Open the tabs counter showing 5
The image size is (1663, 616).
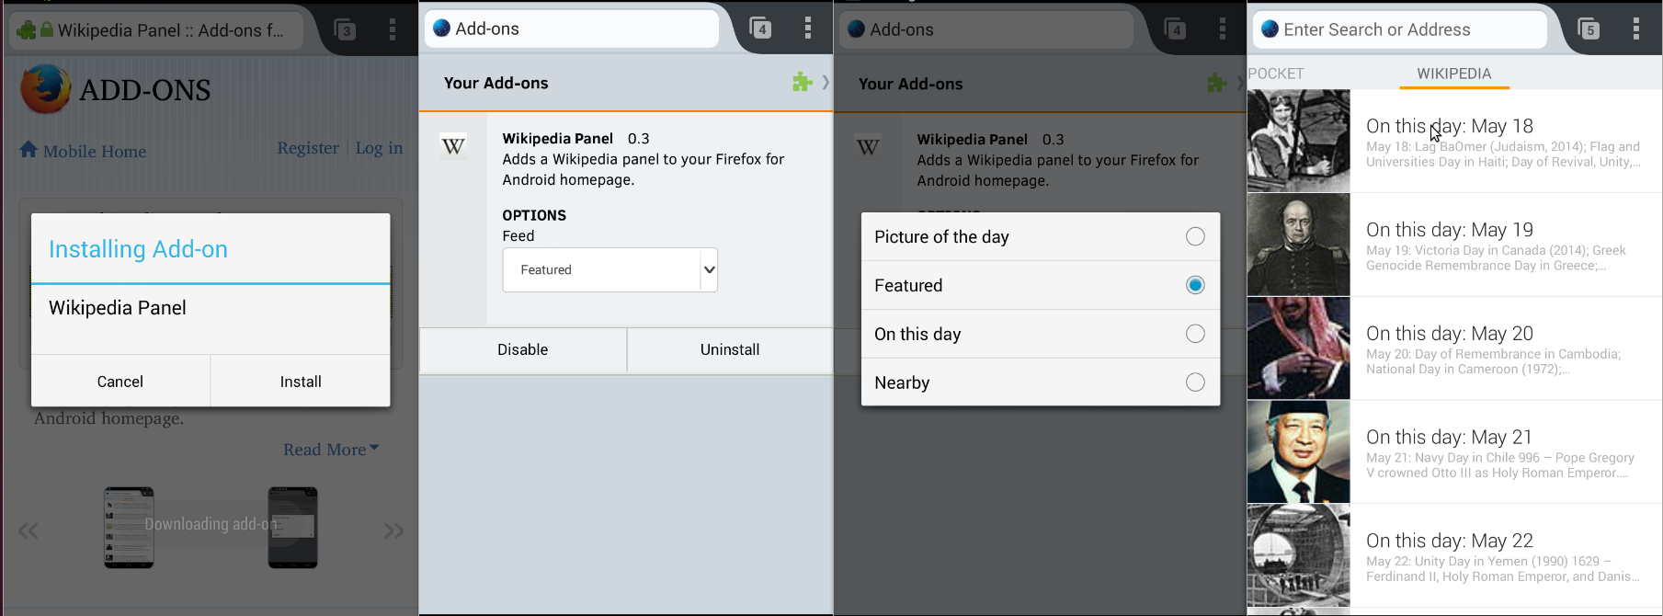[1589, 29]
